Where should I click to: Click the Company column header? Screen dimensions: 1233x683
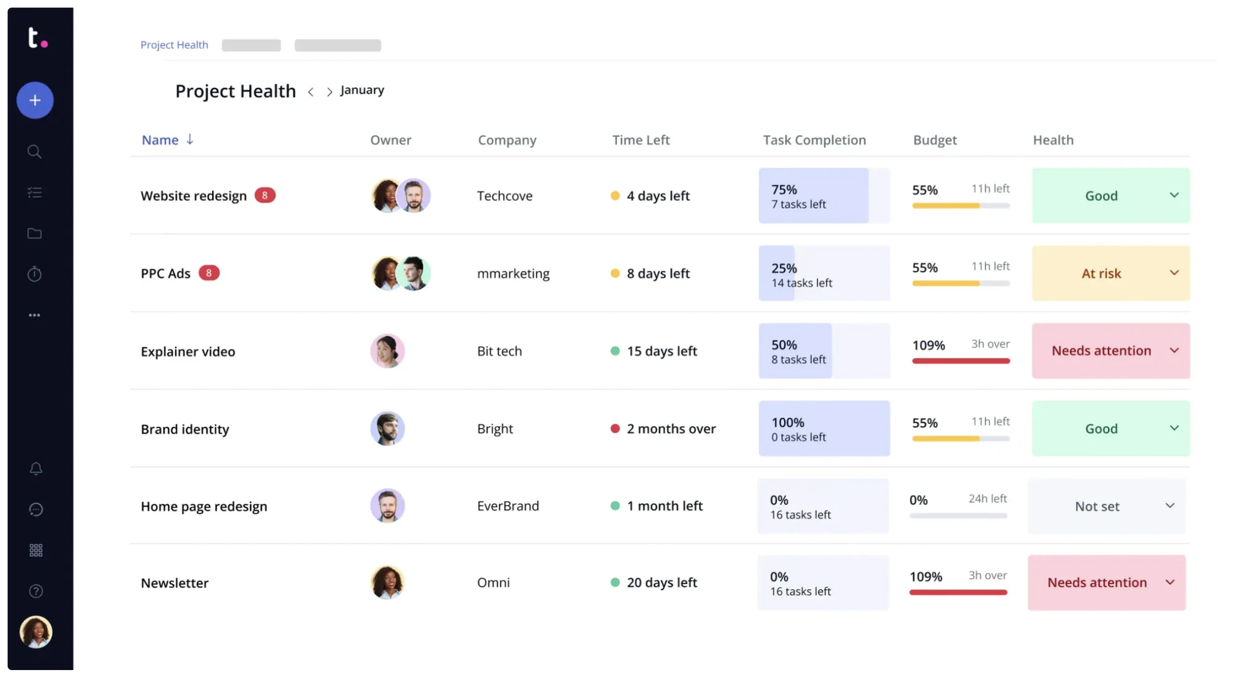tap(507, 140)
